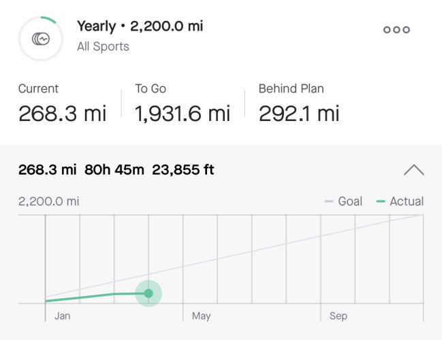
Task: Collapse the progress chart with chevron
Action: [x=413, y=170]
